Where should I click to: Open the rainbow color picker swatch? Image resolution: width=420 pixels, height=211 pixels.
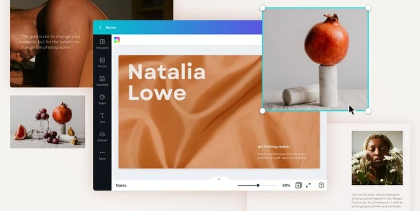[x=117, y=40]
